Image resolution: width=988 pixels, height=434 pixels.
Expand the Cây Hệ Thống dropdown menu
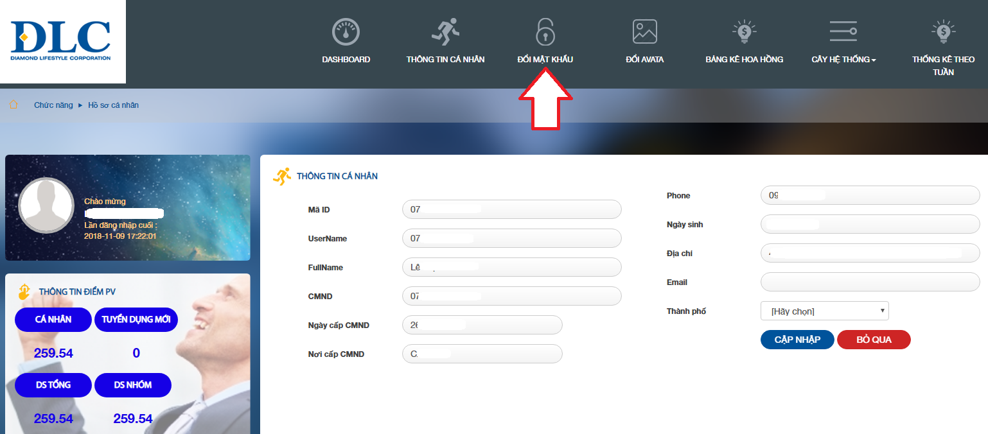click(843, 60)
